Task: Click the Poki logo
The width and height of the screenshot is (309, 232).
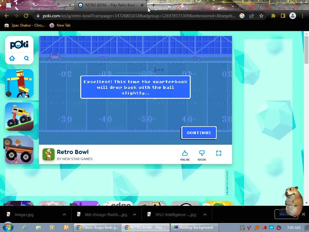Action: click(x=19, y=45)
